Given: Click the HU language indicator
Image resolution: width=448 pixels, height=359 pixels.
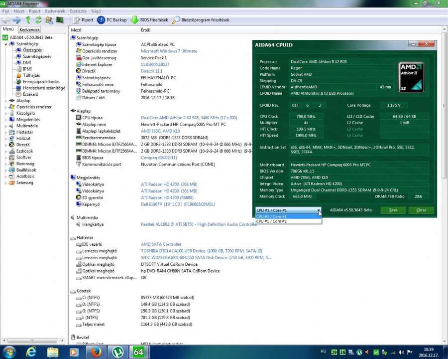Looking at the screenshot, I should click(x=323, y=351).
